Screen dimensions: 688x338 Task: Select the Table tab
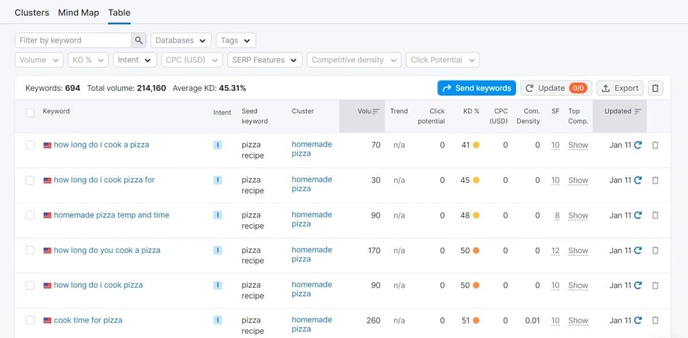pyautogui.click(x=119, y=13)
